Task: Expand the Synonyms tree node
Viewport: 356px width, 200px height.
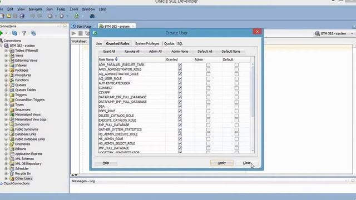Action: [6, 124]
